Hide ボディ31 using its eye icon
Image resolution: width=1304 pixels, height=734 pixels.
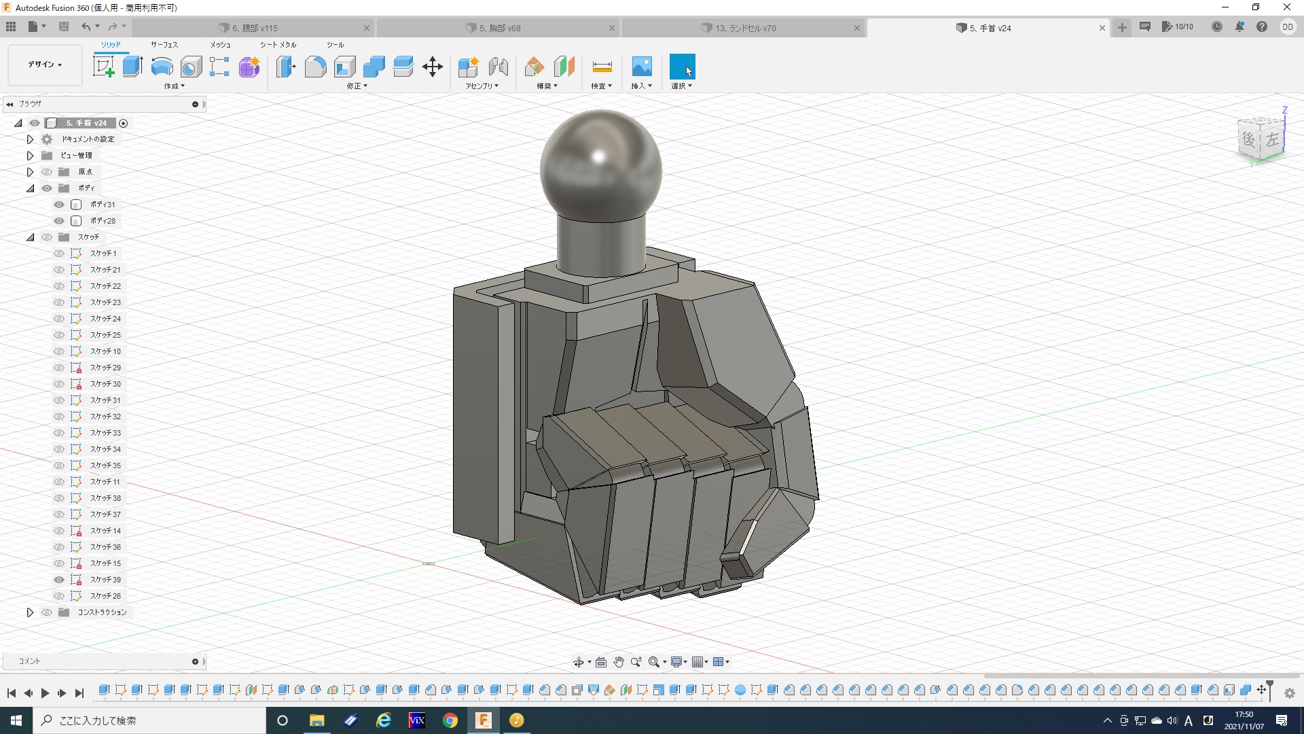[x=59, y=205]
